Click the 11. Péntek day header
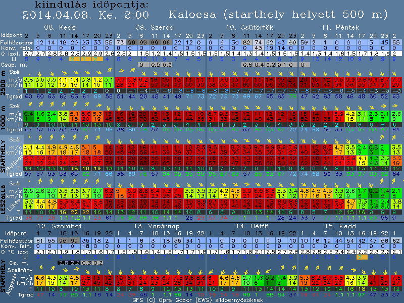 point(340,26)
